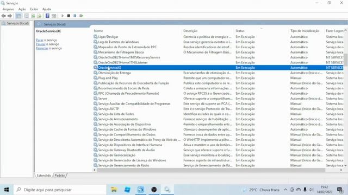Image resolution: width=348 pixels, height=195 pixels.
Task: Select Serviço de Associação de Dispositivo
Action: pyautogui.click(x=218, y=124)
